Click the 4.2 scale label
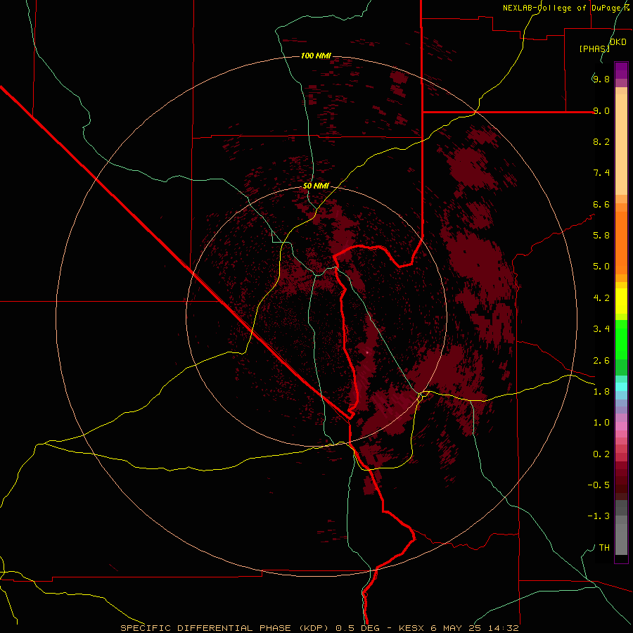This screenshot has height=633, width=633. pyautogui.click(x=601, y=298)
